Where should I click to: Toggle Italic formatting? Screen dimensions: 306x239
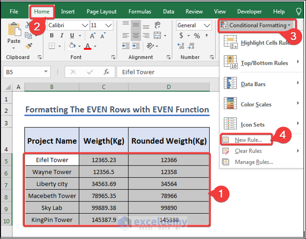pyautogui.click(x=62, y=36)
